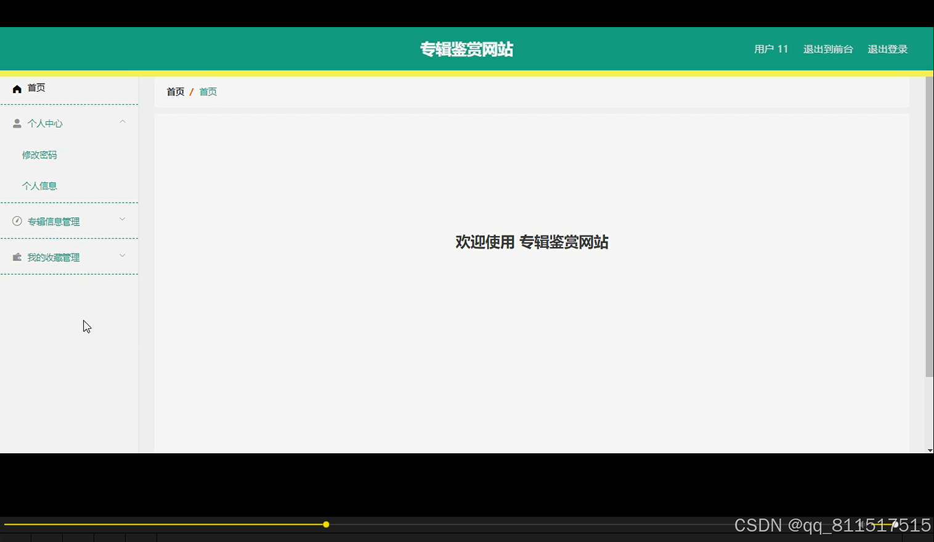Collapse the 个人中心 menu chevron
This screenshot has height=542, width=934.
(122, 122)
